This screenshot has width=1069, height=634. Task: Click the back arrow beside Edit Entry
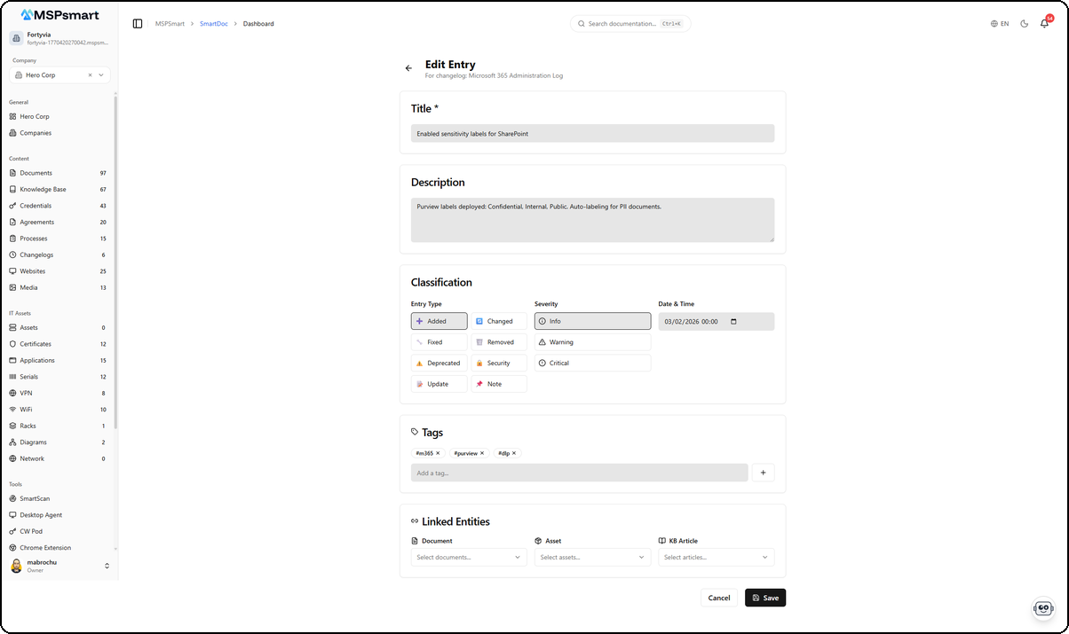408,68
